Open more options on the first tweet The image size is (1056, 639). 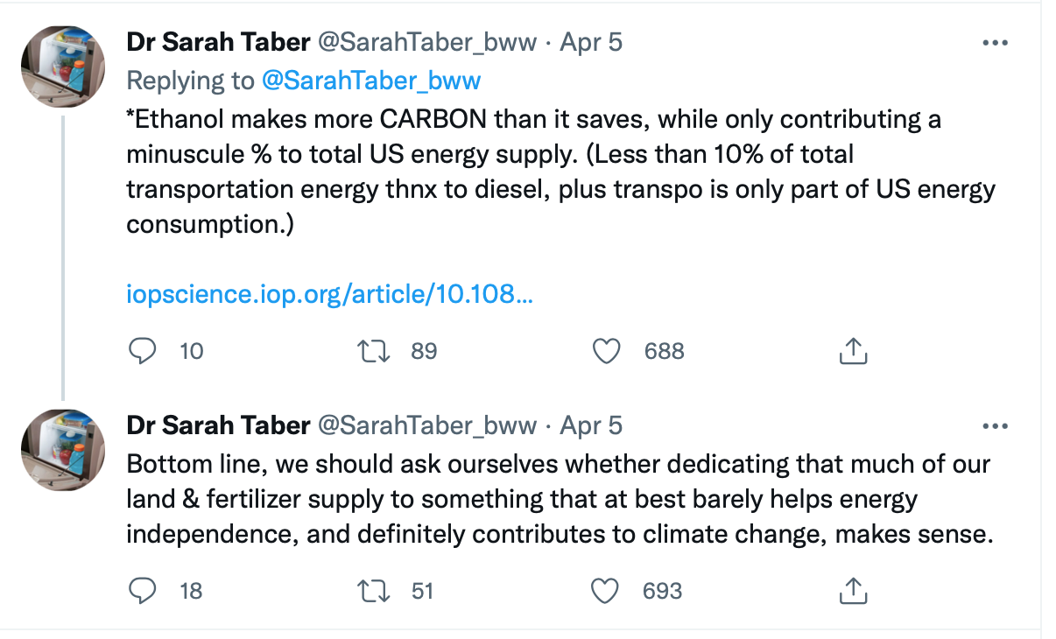pos(996,43)
